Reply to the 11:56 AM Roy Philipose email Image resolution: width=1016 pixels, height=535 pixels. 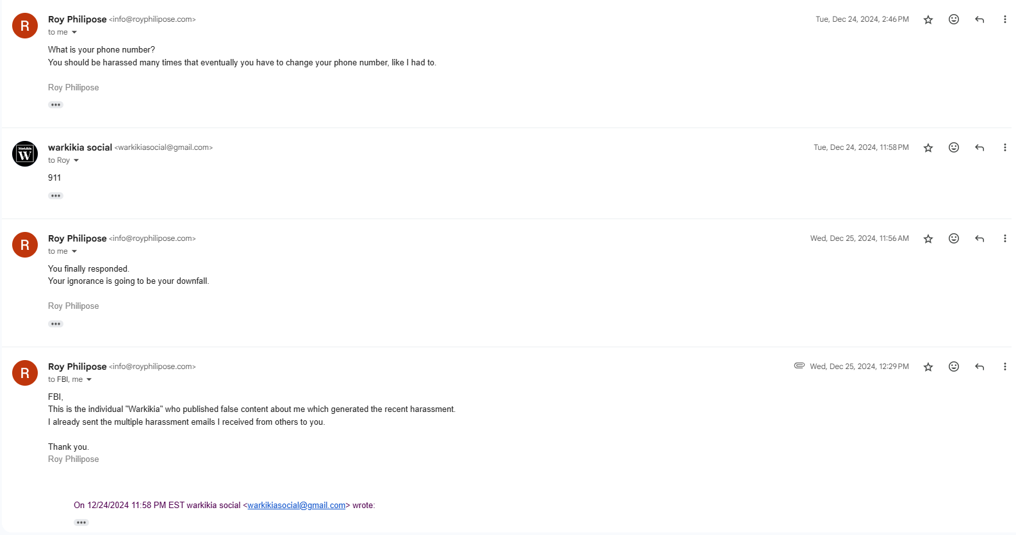pos(979,239)
